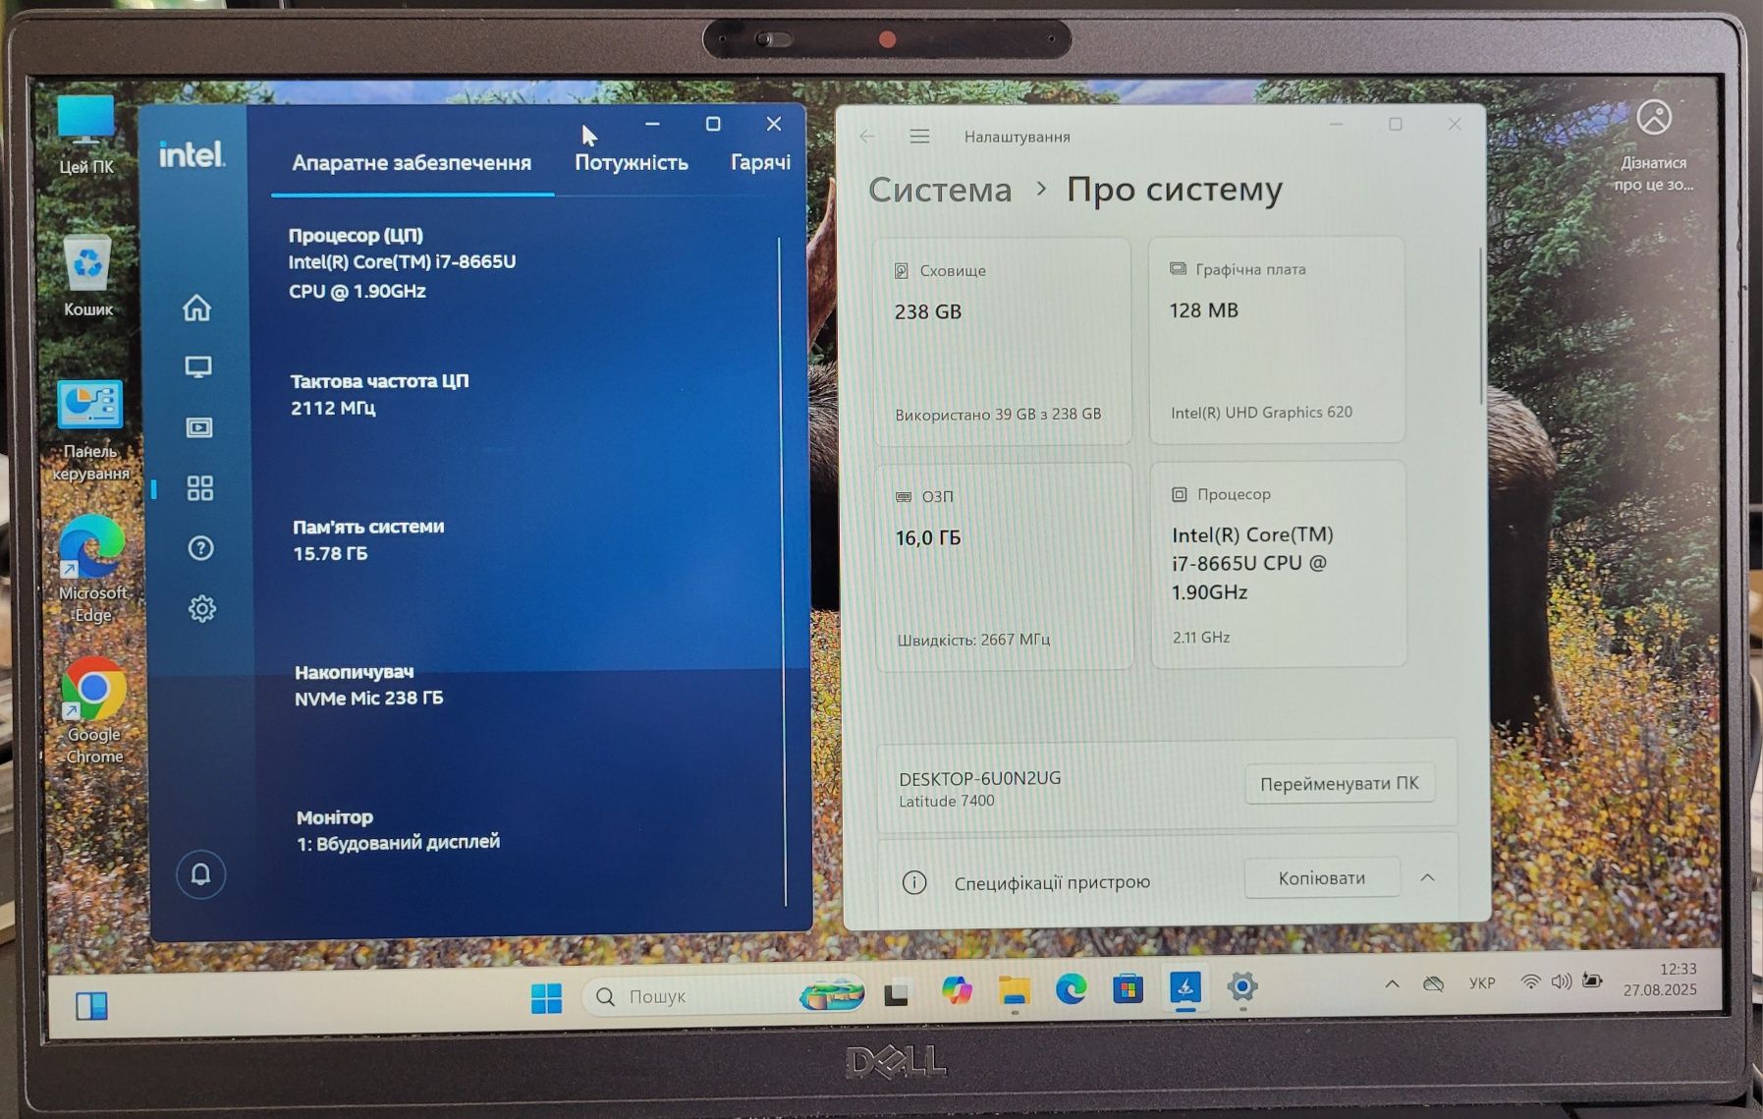Image resolution: width=1763 pixels, height=1119 pixels.
Task: Click '2112 МГц' clock frequency value
Action: tap(333, 408)
